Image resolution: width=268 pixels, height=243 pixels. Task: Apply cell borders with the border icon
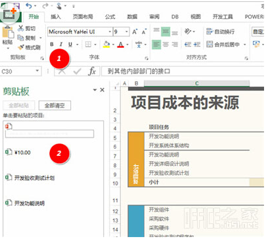[88, 45]
